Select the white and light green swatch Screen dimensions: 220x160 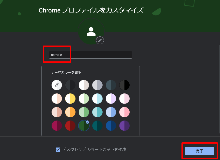pos(84,99)
